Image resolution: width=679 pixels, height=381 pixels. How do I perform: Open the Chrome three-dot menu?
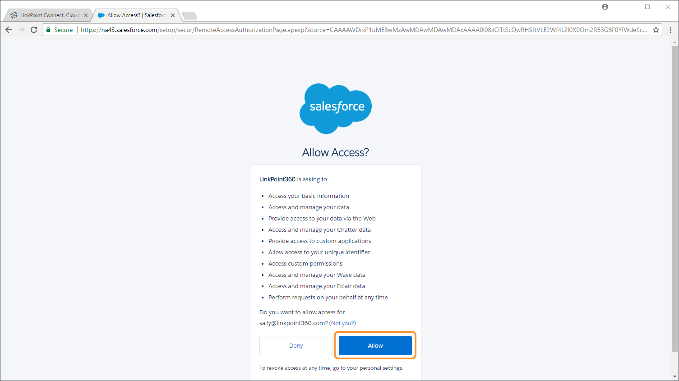point(670,30)
